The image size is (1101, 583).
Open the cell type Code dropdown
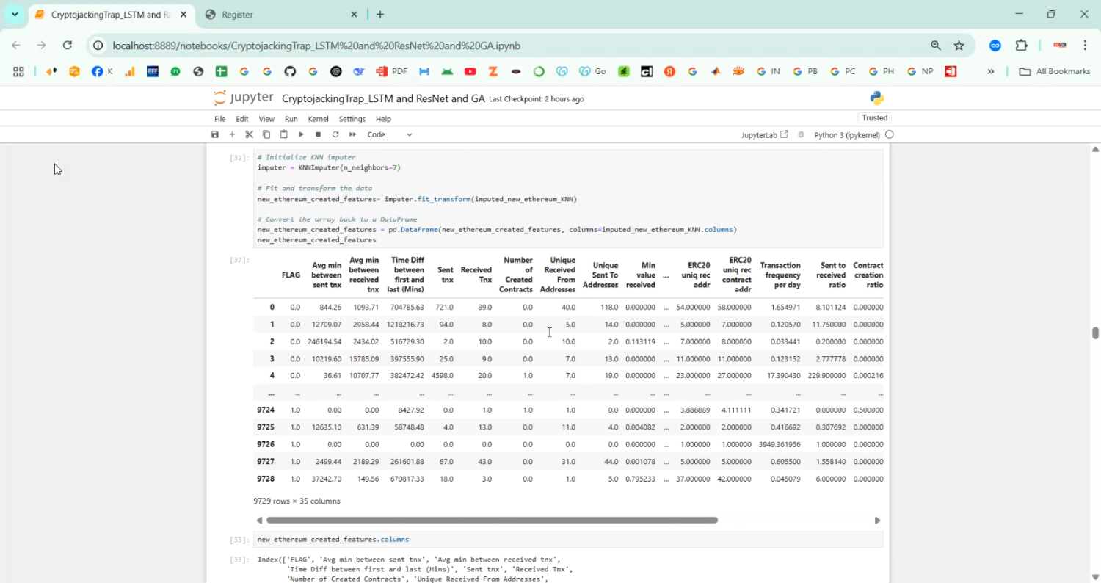click(x=390, y=134)
